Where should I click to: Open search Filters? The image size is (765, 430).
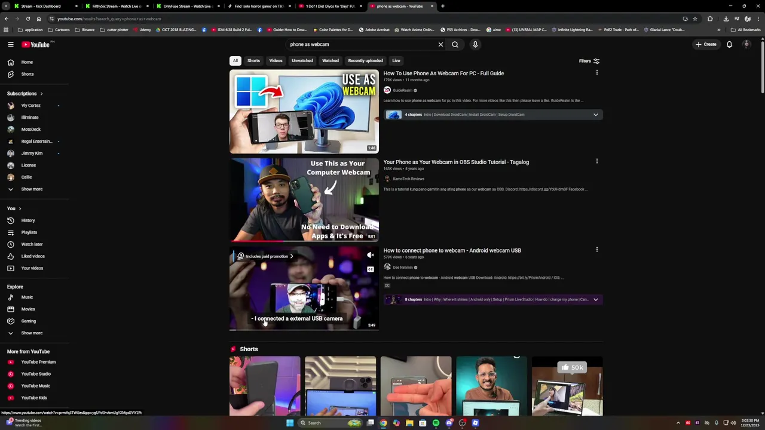589,61
